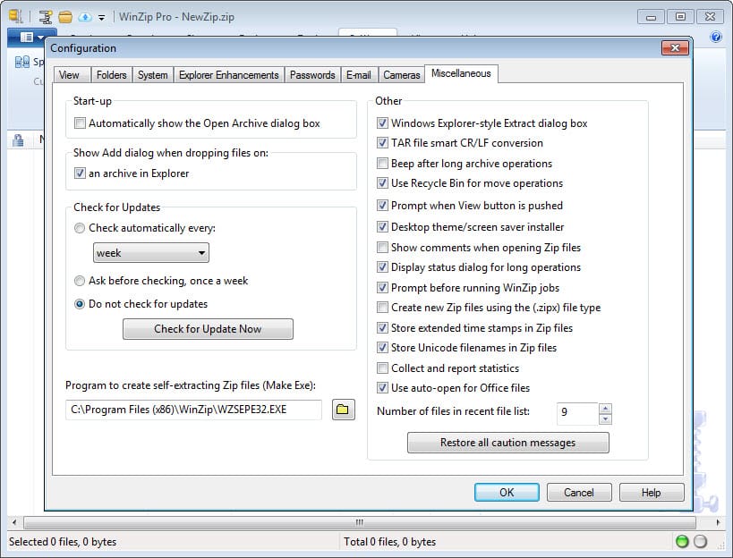This screenshot has width=733, height=558.
Task: Open the update interval dropdown showing week
Action: (203, 253)
